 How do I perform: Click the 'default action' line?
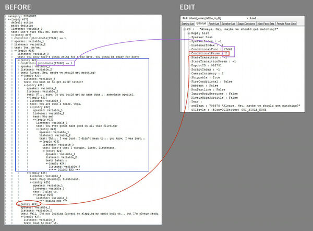pyautogui.click(x=22, y=22)
